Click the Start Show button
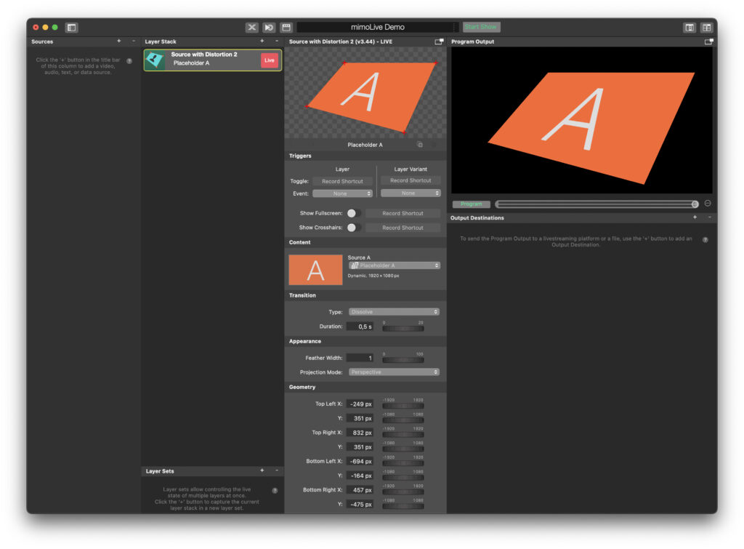Image resolution: width=744 pixels, height=549 pixels. point(480,26)
